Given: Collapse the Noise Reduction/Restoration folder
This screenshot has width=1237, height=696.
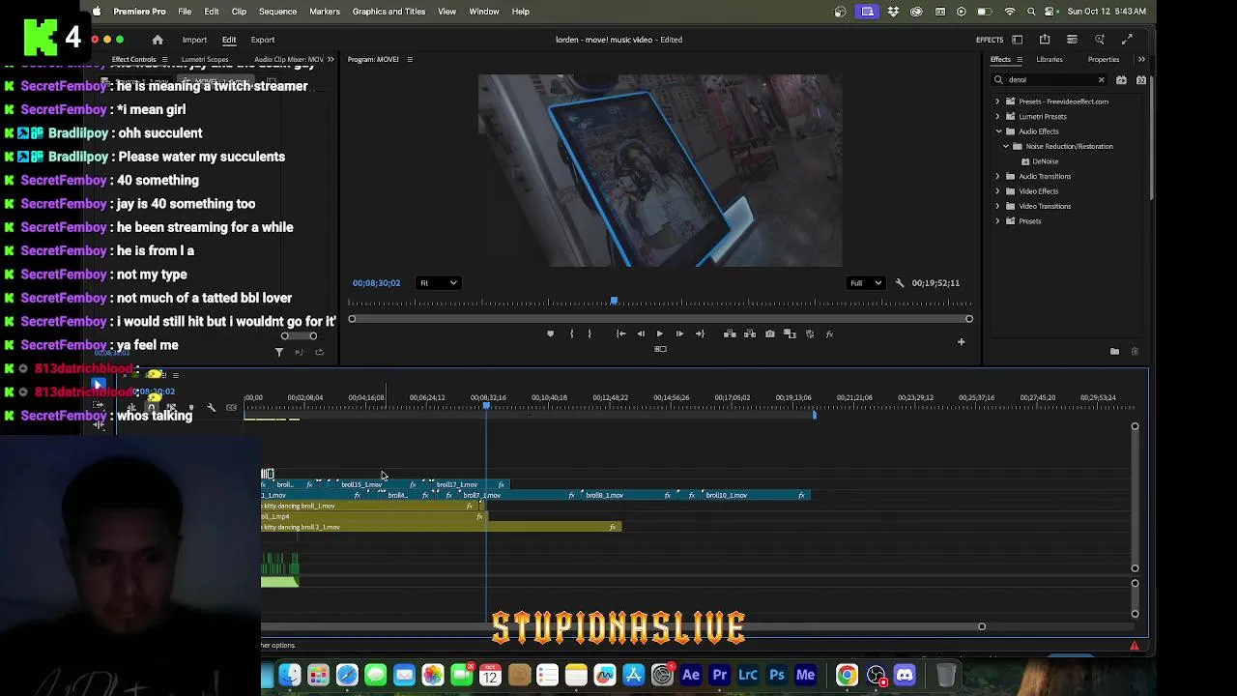Looking at the screenshot, I should [1006, 147].
